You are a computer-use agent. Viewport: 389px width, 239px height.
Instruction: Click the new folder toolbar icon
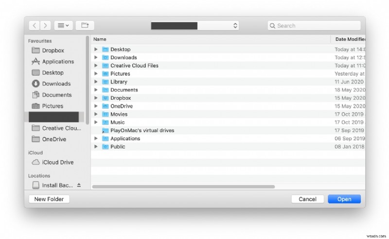[x=85, y=25]
